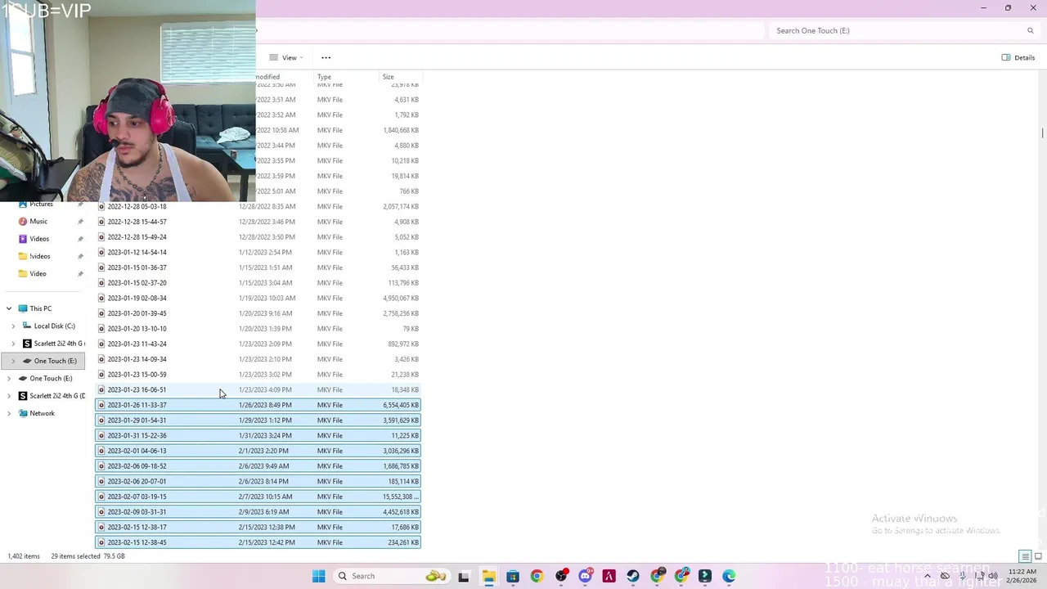Click the Network icon in the sidebar
The height and width of the screenshot is (589, 1047).
tap(23, 413)
